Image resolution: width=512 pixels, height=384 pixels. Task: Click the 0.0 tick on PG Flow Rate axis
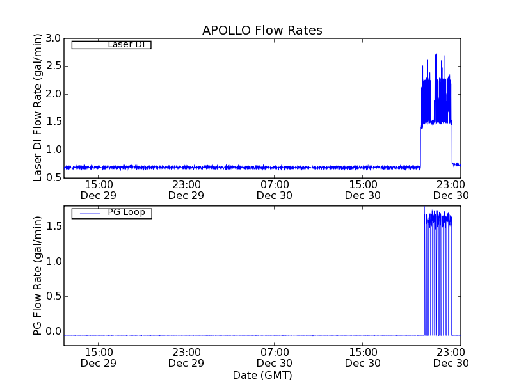[x=52, y=332]
